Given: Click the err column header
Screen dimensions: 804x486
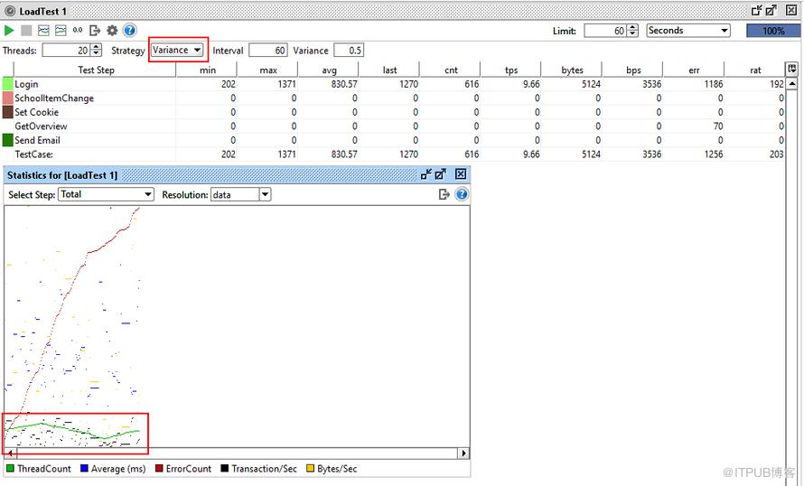Looking at the screenshot, I should coord(695,70).
